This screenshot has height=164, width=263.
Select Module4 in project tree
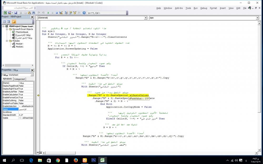[x=20, y=47]
